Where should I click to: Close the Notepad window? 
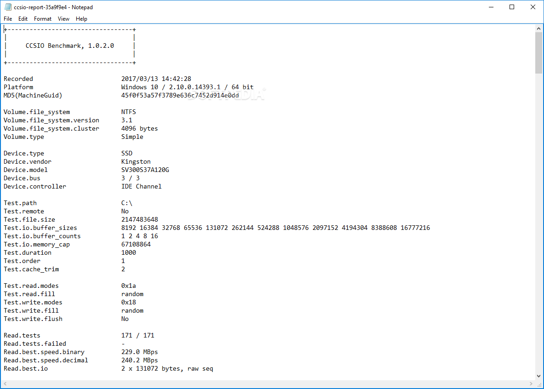(x=533, y=7)
